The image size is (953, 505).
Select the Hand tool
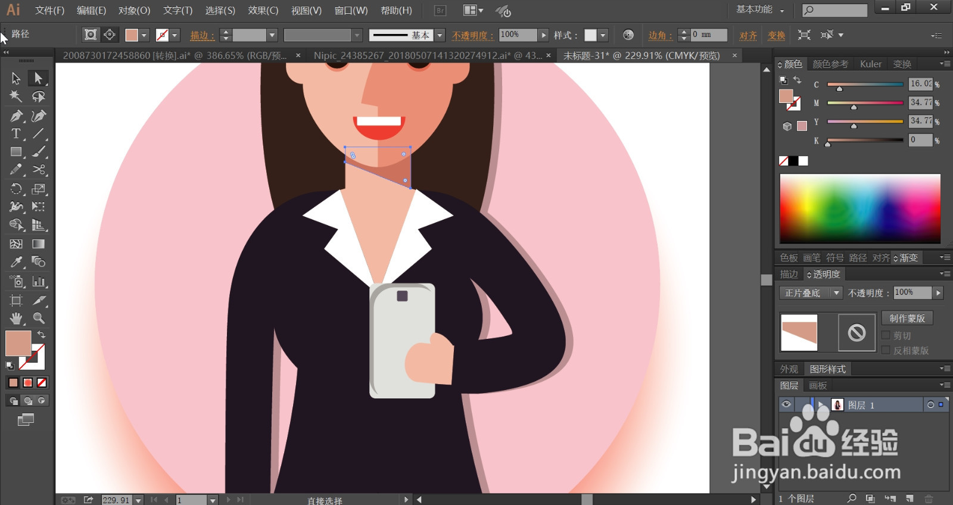coord(16,318)
